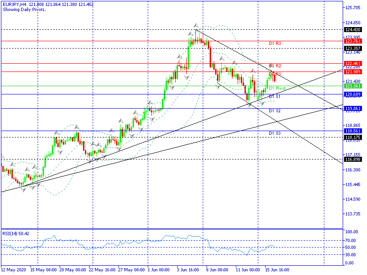This screenshot has width=367, height=275.
Task: Click the 'Showing Daily Pivots.' text
Action: coord(24,9)
